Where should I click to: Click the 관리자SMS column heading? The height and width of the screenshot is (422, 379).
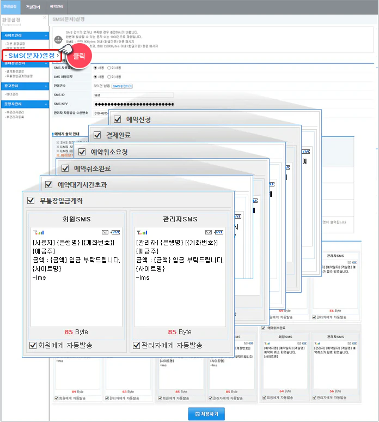[180, 219]
